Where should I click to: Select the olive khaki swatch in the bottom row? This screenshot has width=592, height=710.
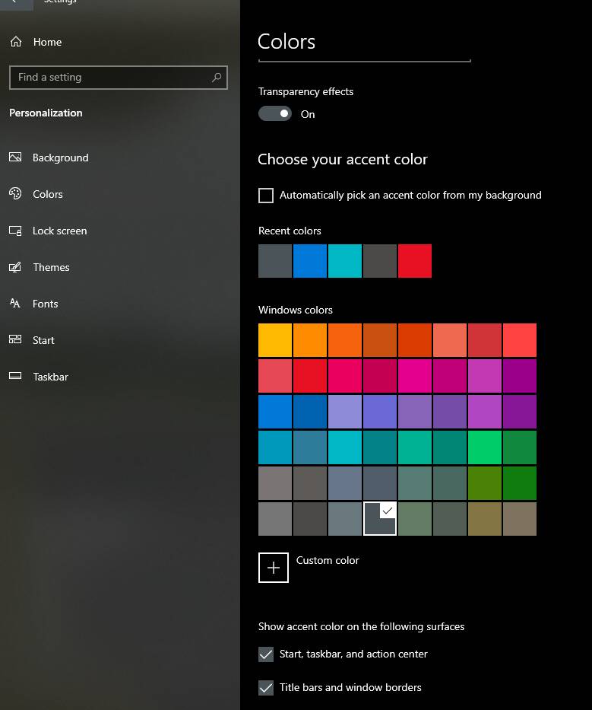click(x=485, y=518)
